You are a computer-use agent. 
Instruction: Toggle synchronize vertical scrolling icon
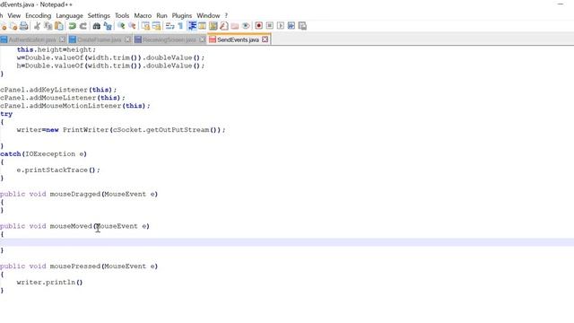pos(145,26)
